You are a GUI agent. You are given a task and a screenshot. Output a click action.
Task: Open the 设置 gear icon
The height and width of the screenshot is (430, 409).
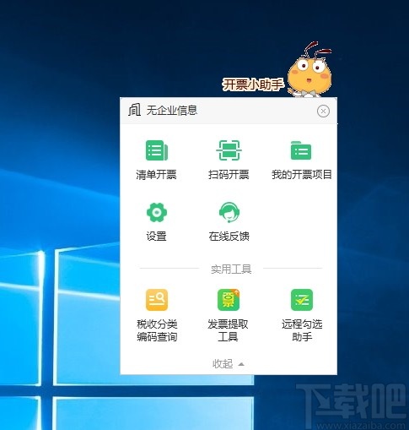157,212
